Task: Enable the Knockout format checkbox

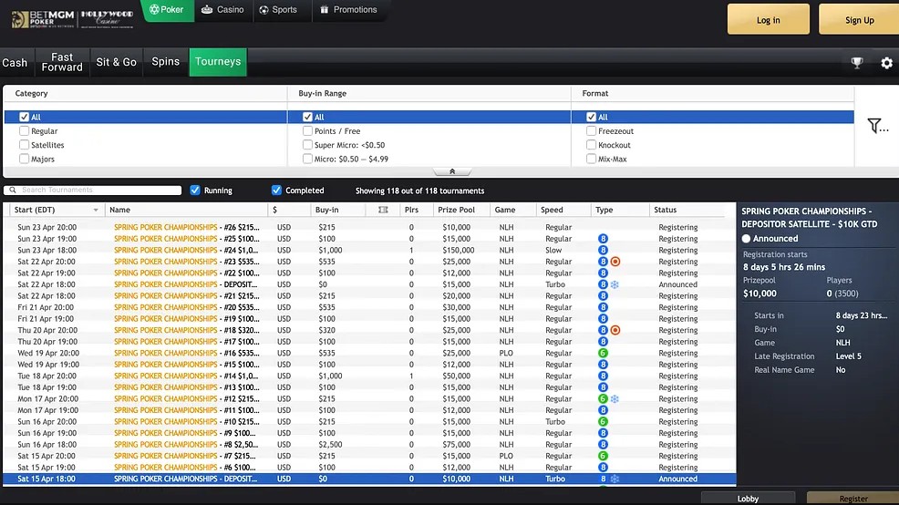Action: [x=591, y=145]
